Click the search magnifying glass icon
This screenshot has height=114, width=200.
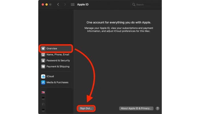pyautogui.click(x=133, y=5)
